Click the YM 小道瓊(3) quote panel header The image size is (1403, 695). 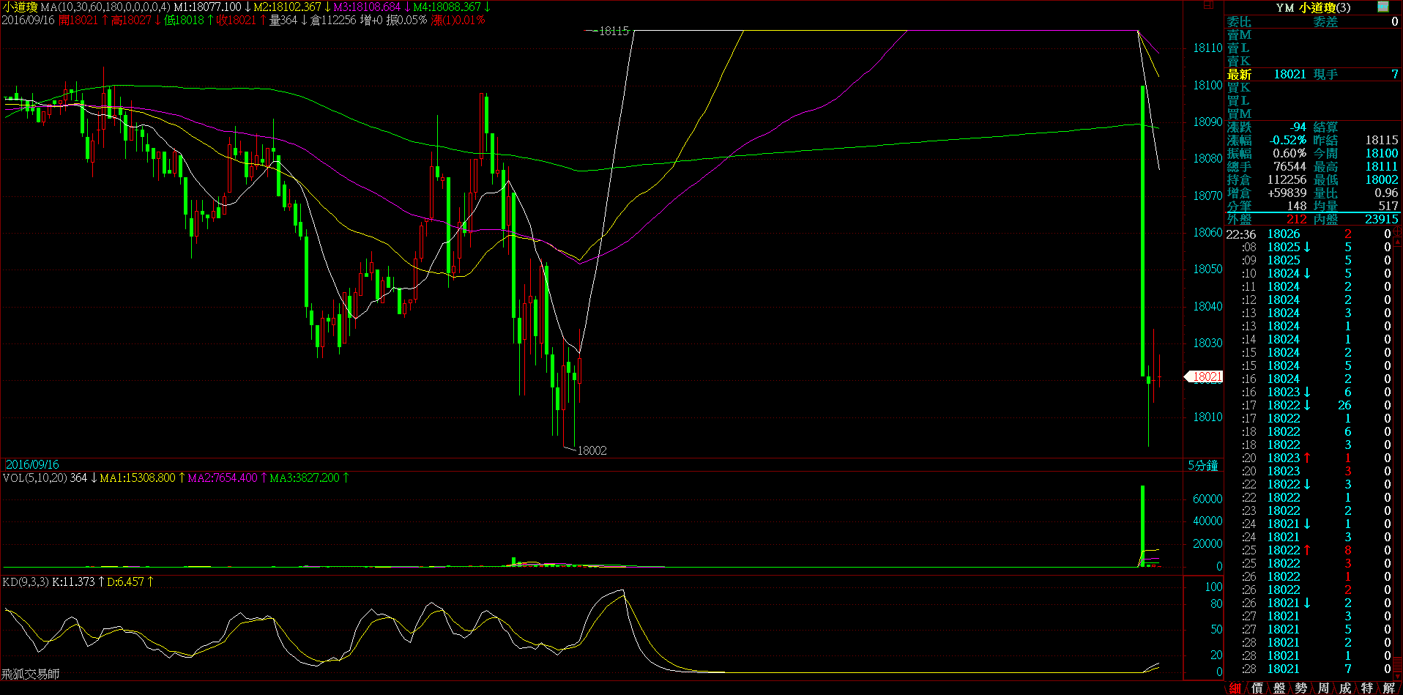coord(1314,7)
